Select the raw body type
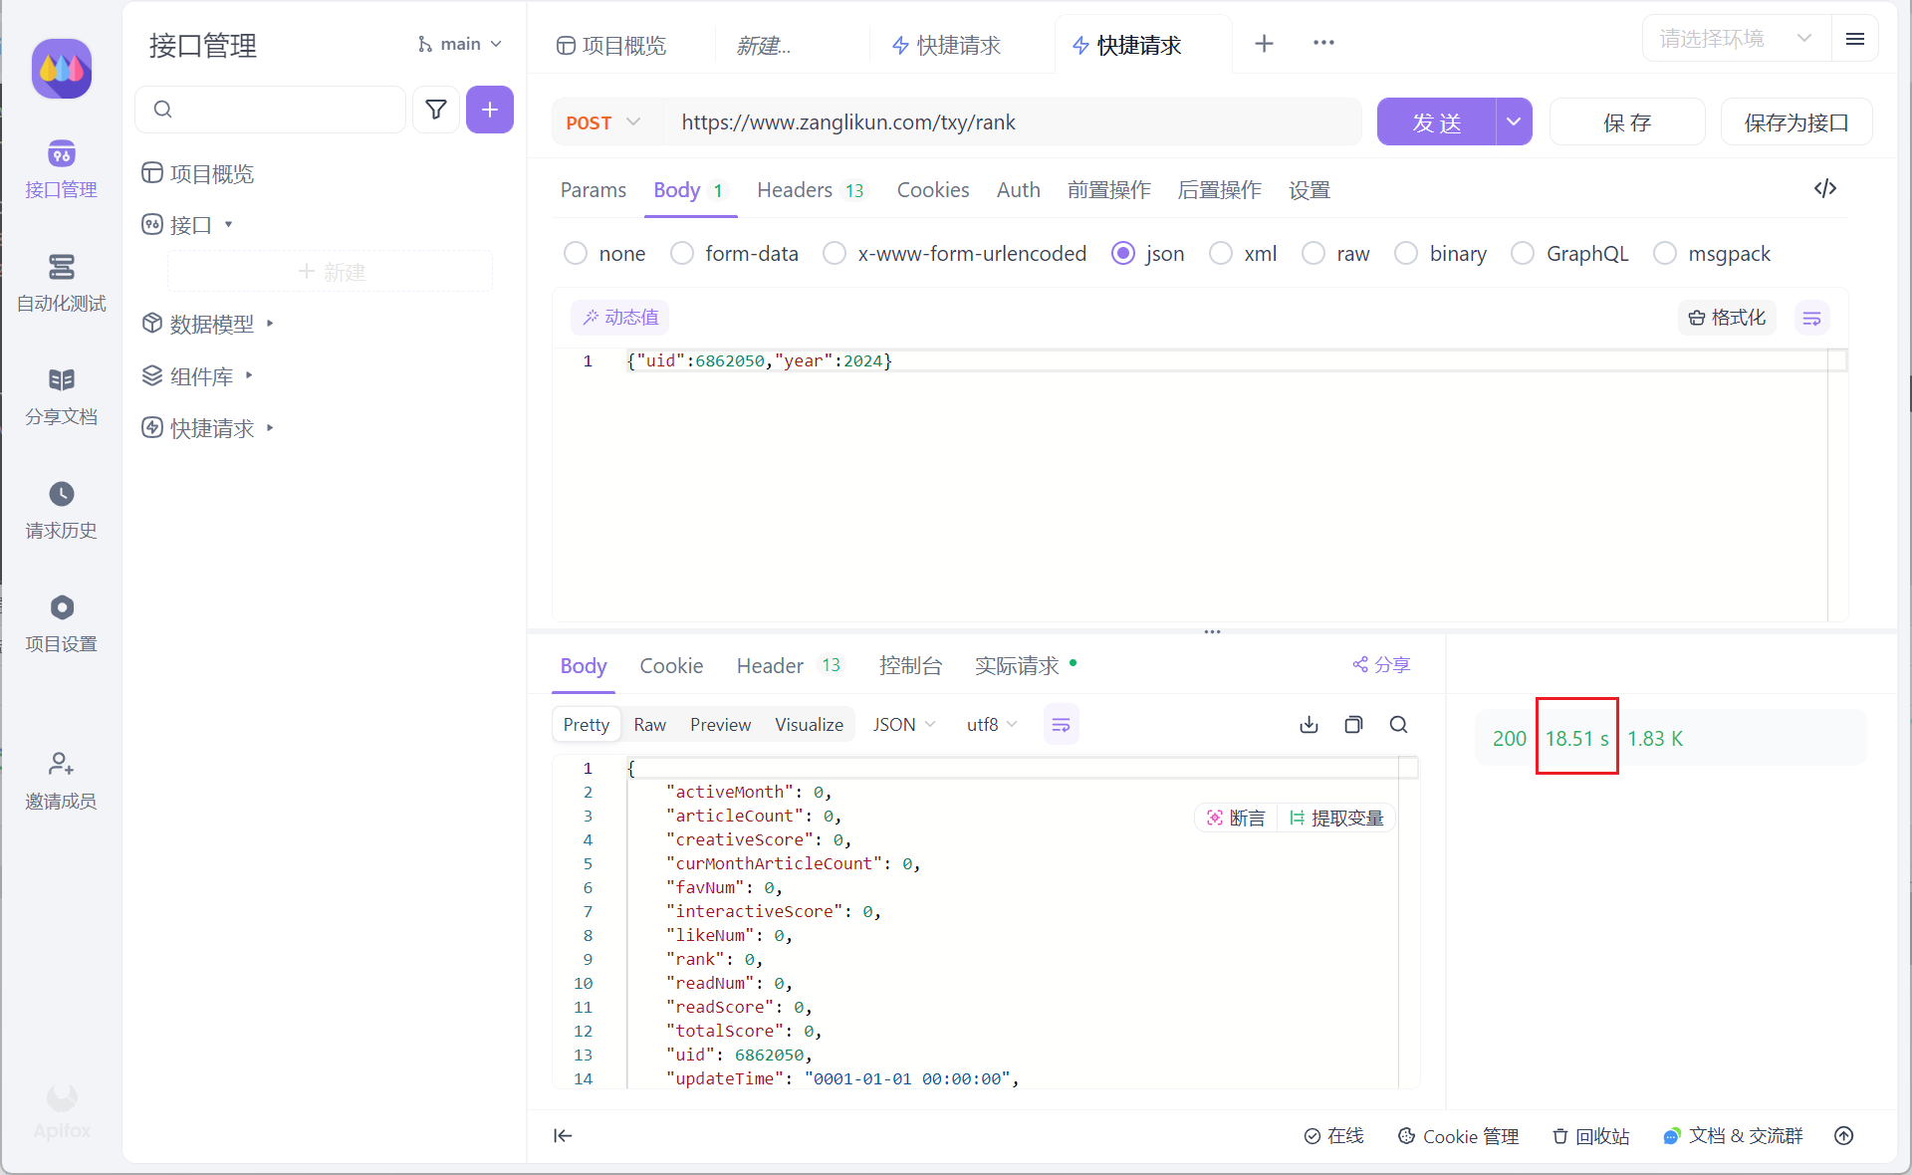This screenshot has height=1175, width=1912. [x=1314, y=254]
